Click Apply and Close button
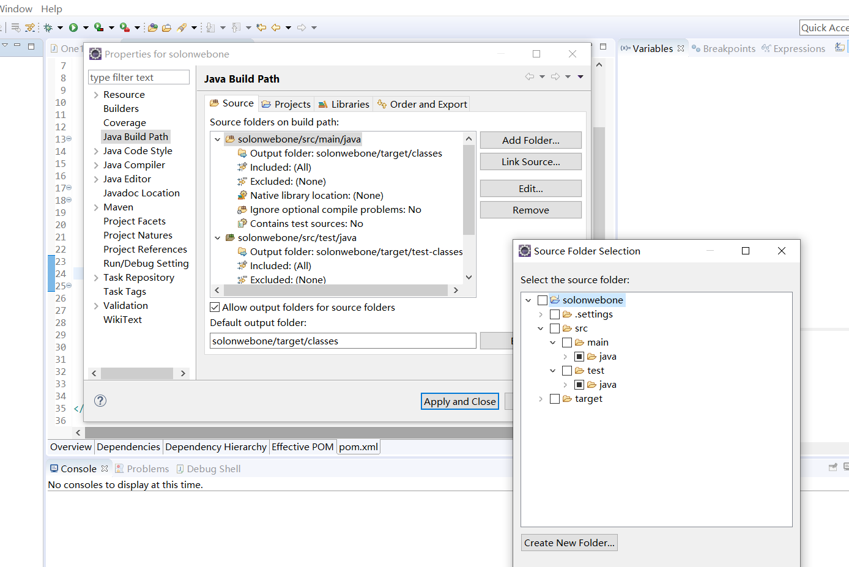Image resolution: width=849 pixels, height=567 pixels. (x=460, y=401)
